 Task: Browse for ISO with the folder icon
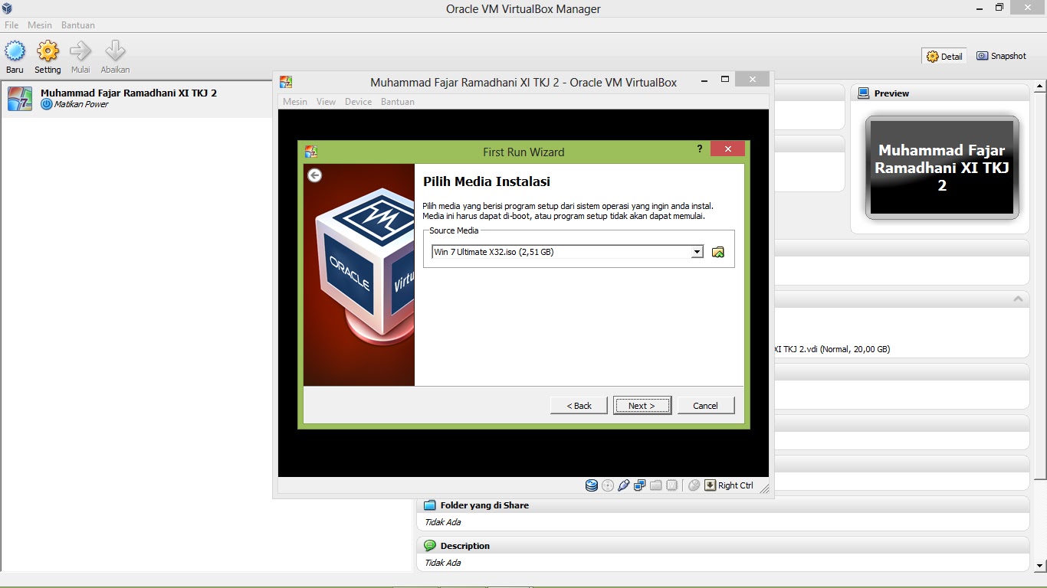tap(718, 252)
